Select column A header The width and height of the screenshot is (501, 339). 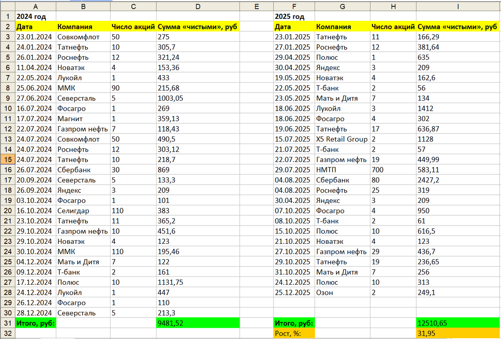[x=35, y=7]
